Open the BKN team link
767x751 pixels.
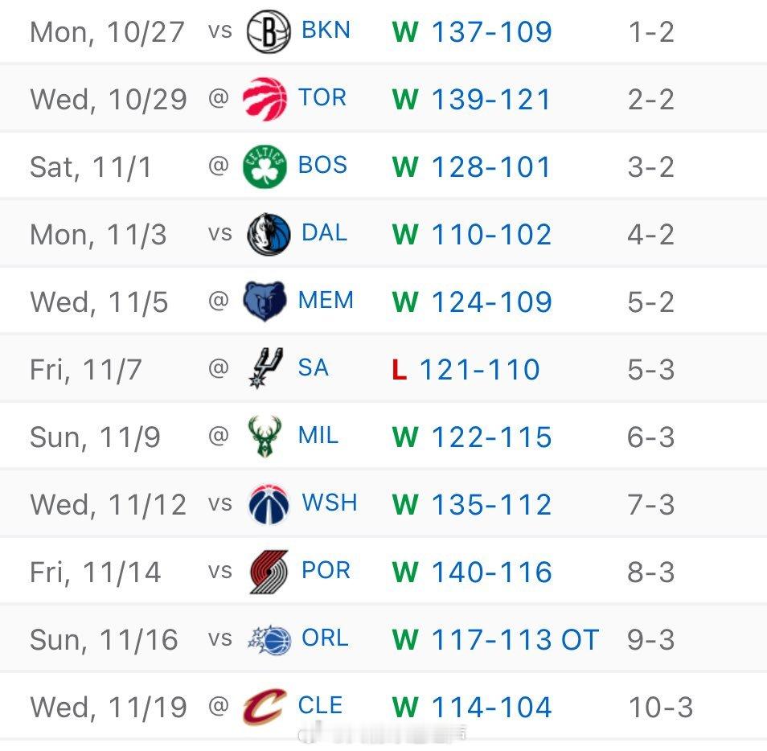(326, 31)
